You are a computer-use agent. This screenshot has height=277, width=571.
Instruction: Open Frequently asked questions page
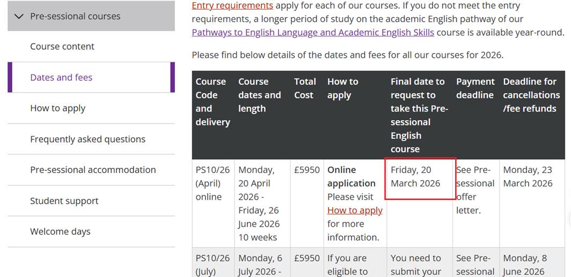[87, 139]
